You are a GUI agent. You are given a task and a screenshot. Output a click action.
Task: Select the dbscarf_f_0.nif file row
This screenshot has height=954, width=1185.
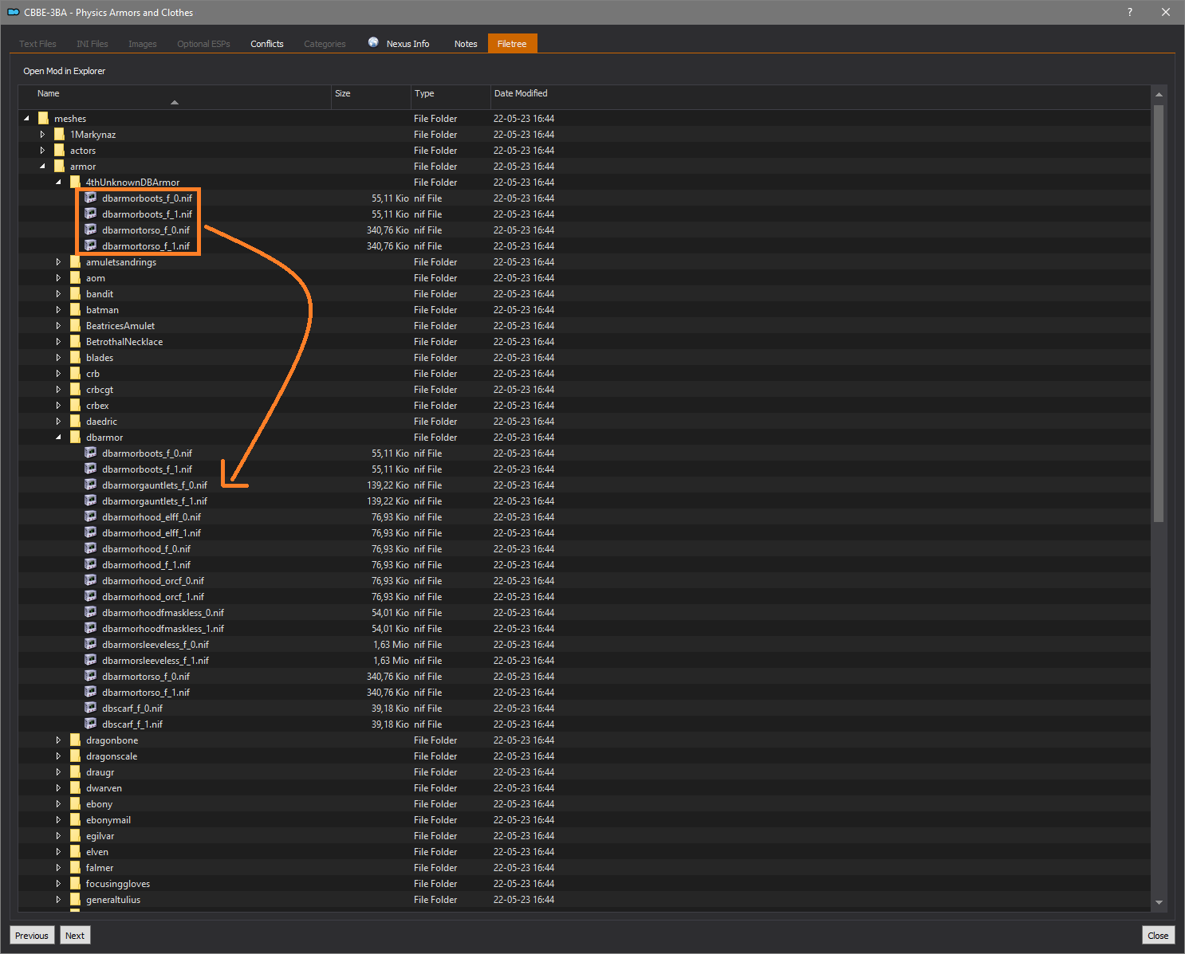(x=585, y=708)
